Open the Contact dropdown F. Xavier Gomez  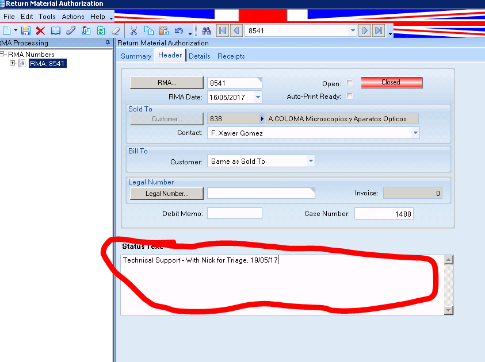(415, 133)
